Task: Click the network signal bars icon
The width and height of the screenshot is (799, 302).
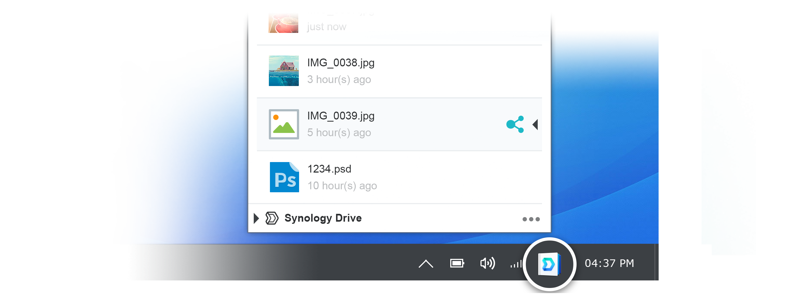Action: (516, 264)
